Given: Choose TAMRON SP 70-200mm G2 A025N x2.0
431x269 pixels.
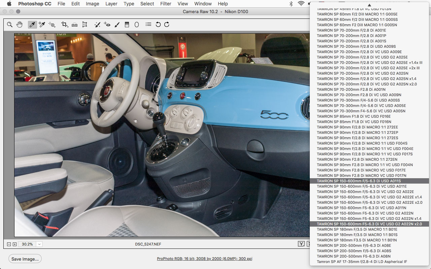Looking at the screenshot, I should click(369, 84).
